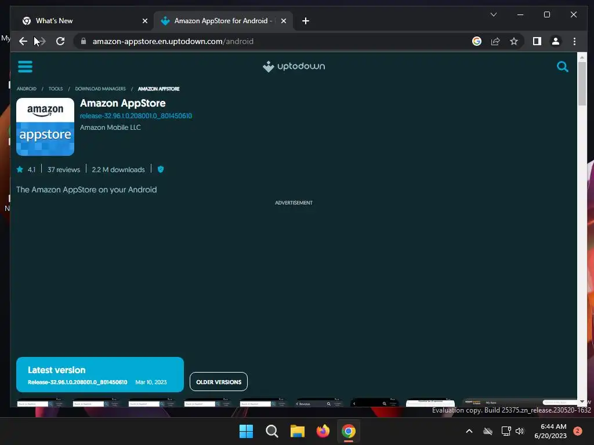594x445 pixels.
Task: Toggle the Chrome side panel icon
Action: (x=537, y=41)
